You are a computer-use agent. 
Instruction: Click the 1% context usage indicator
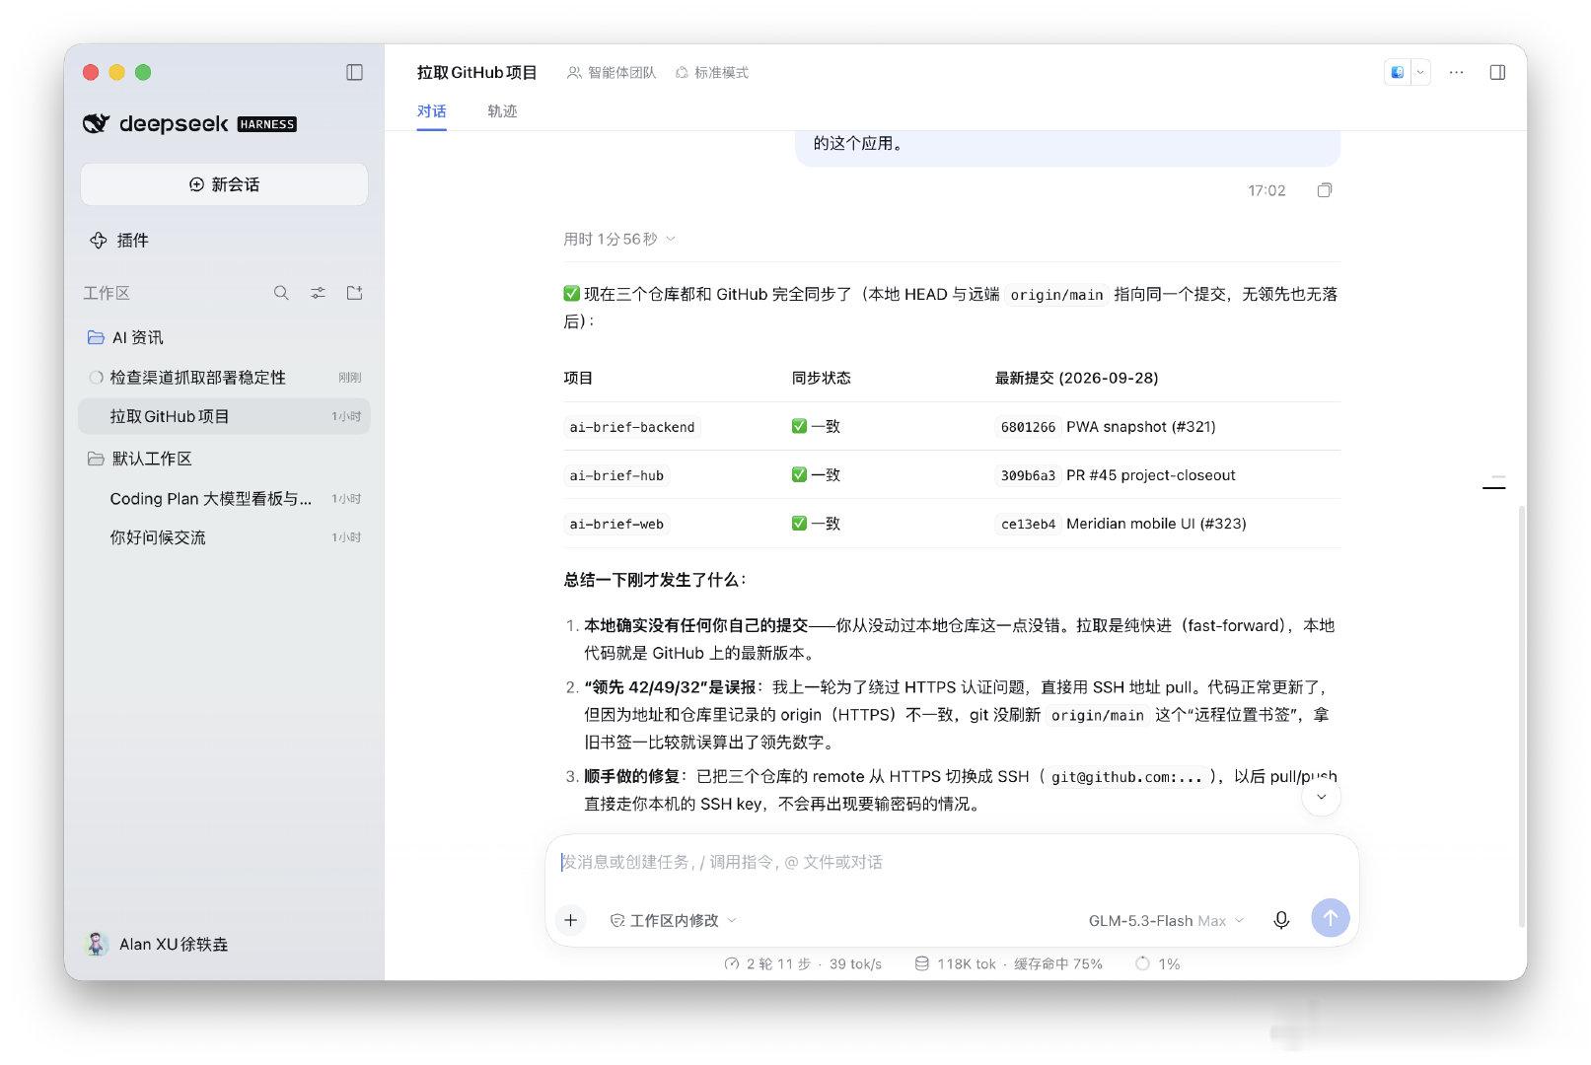[1158, 963]
